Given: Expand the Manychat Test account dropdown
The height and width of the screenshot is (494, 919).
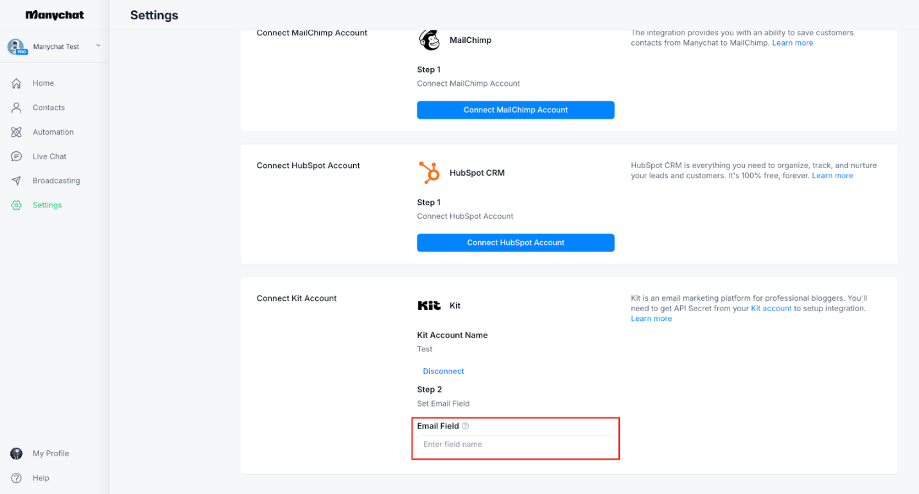Looking at the screenshot, I should tap(98, 46).
